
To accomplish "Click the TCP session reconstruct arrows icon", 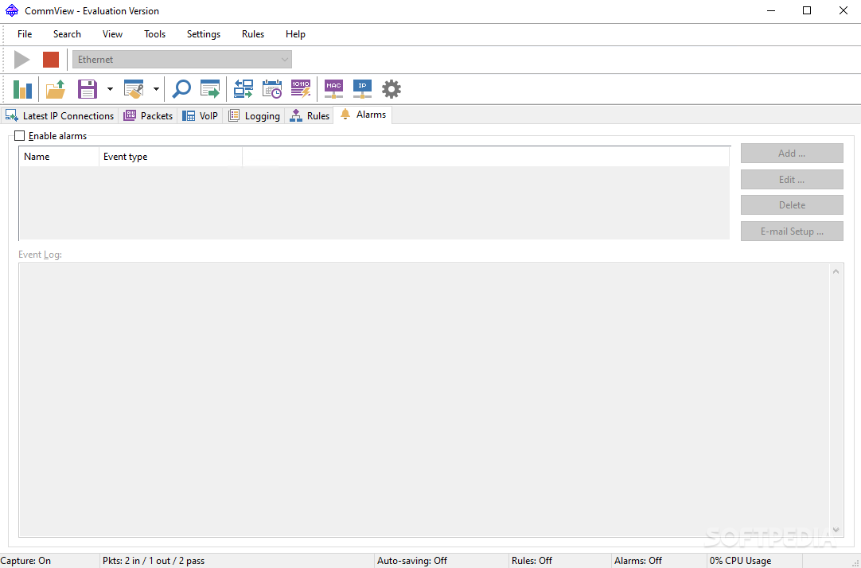I will pos(243,89).
